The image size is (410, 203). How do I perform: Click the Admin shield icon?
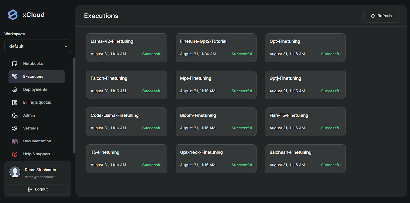[x=15, y=116]
